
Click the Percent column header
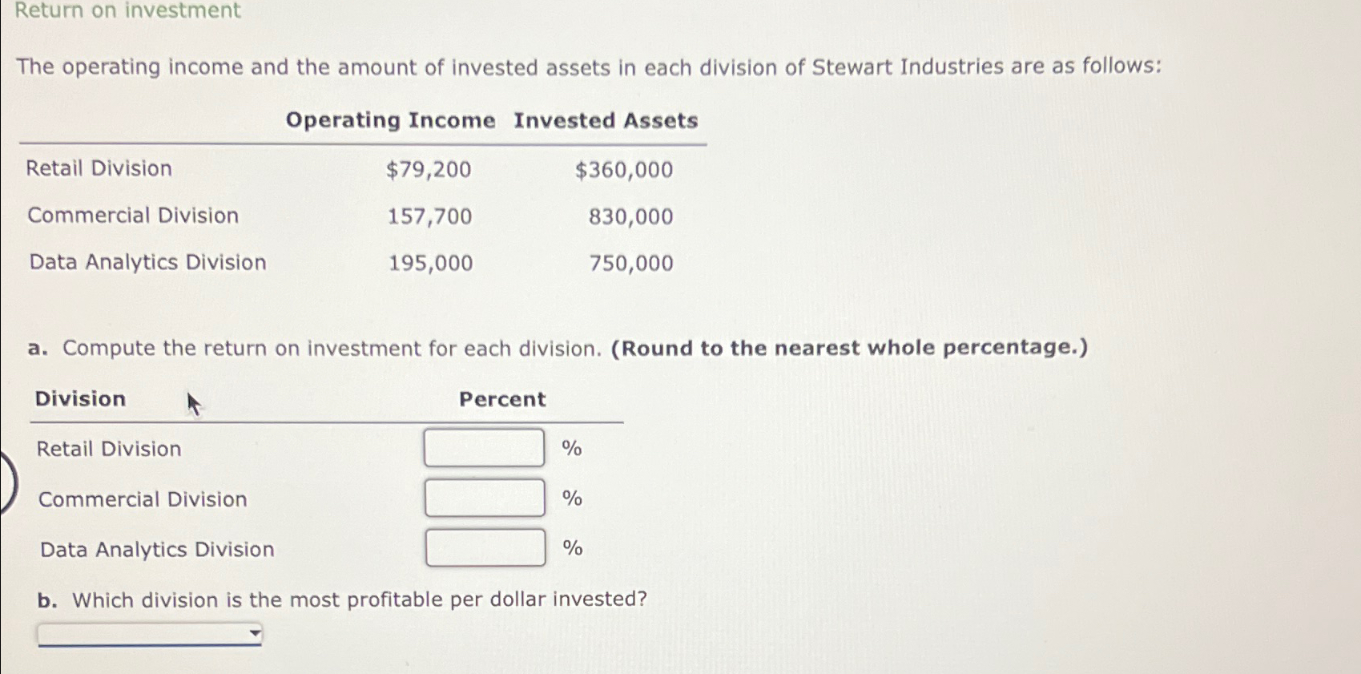(501, 400)
